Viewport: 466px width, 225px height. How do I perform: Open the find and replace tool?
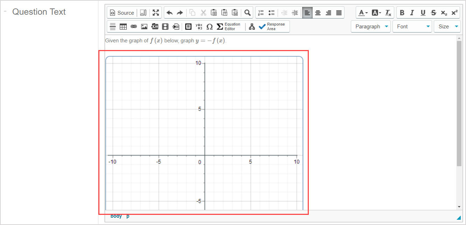247,12
